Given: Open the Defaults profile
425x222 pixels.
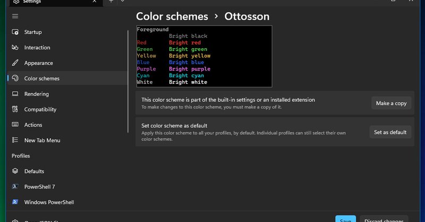Looking at the screenshot, I should [x=68, y=171].
